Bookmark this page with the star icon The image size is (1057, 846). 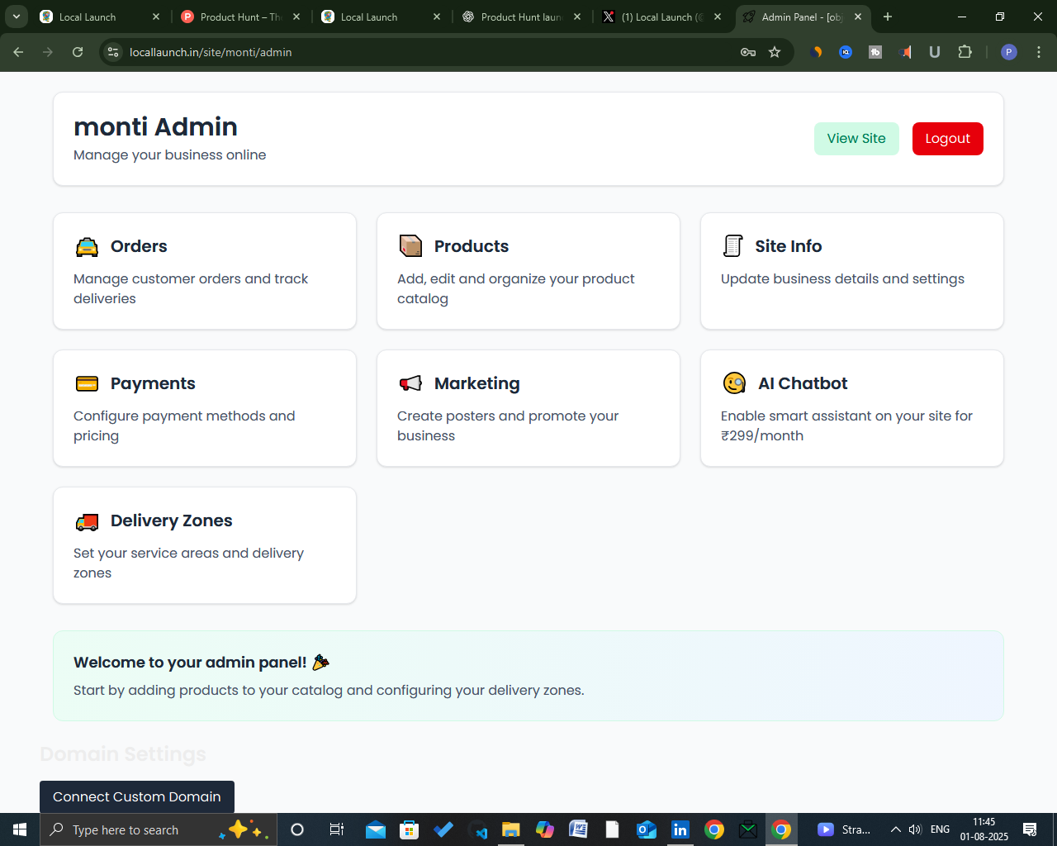[x=775, y=52]
